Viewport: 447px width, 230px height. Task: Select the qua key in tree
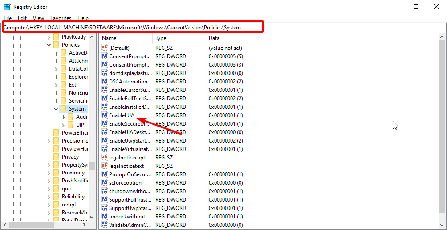66,189
